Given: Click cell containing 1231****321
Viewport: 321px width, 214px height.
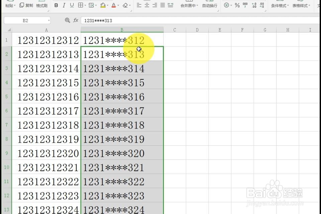Looking at the screenshot, I should point(122,167).
